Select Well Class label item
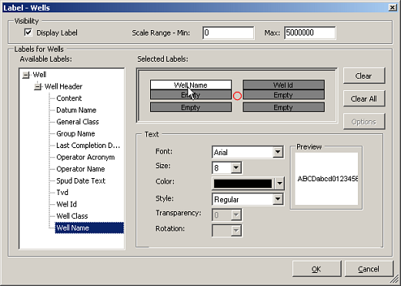 tap(72, 216)
